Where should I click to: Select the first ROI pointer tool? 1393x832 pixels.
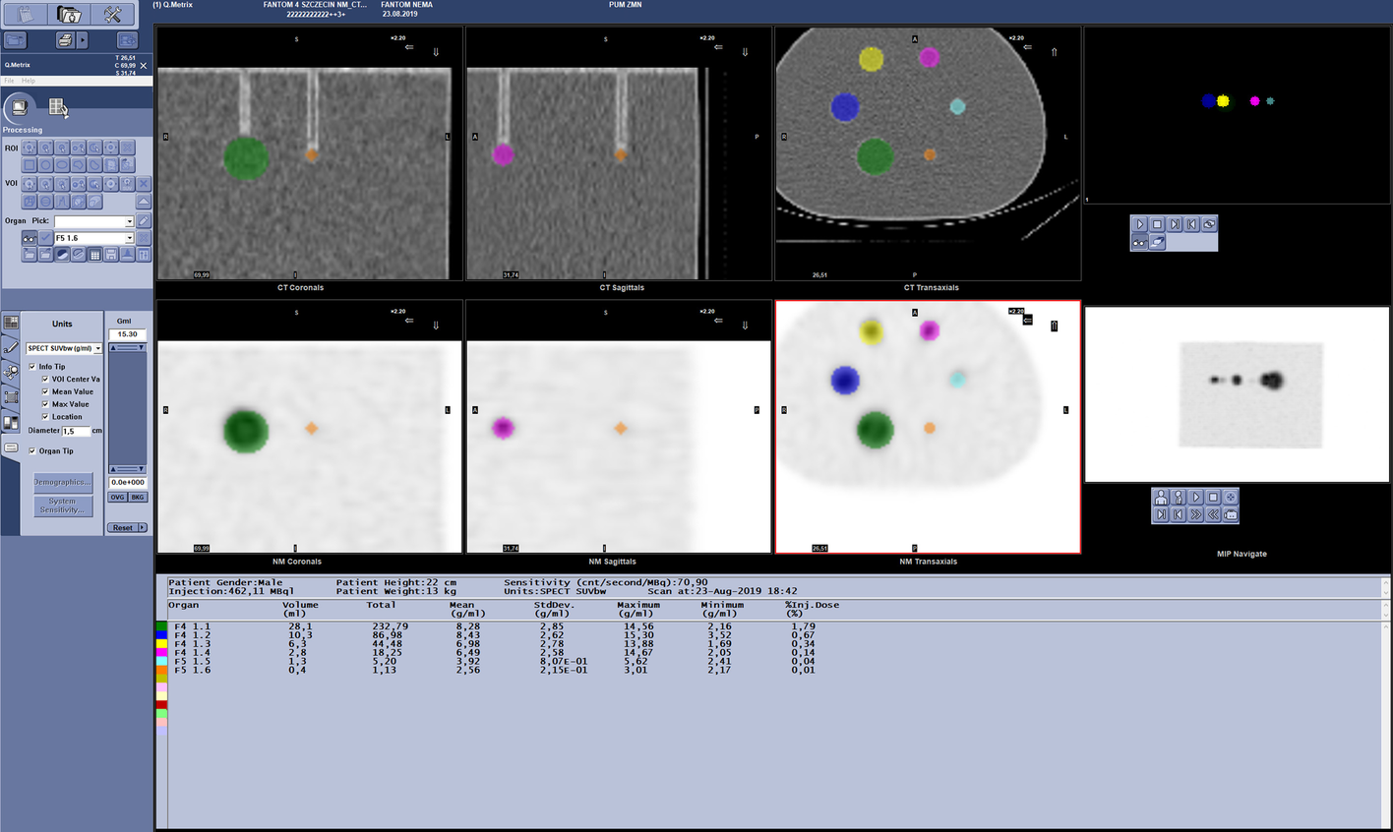30,149
